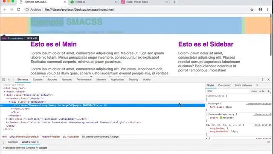Click h1.theme-color-primary.f-xlarge breadcrumb
The width and height of the screenshot is (273, 154).
pyautogui.click(x=100, y=137)
